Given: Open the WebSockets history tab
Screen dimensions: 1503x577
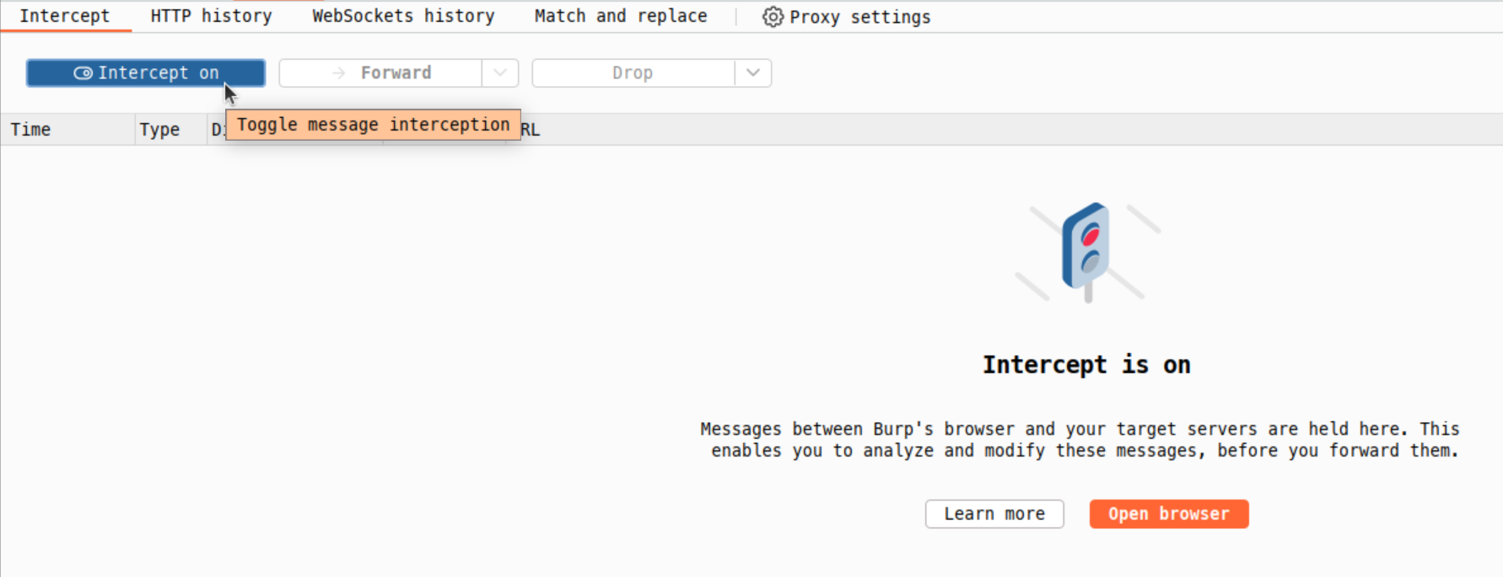Looking at the screenshot, I should pos(403,16).
